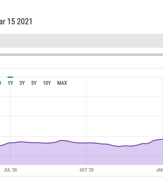The height and width of the screenshot is (181, 163).
Task: Switch chart to 3Y range
Action: [x=22, y=83]
